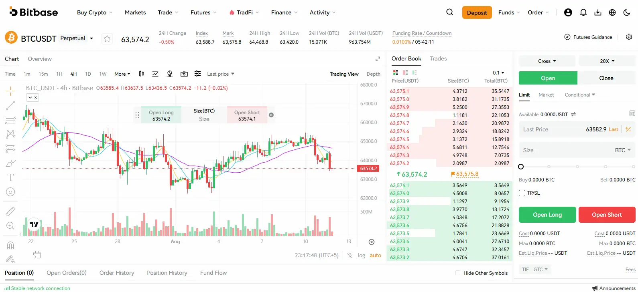Select the crosshair cursor tool
Image resolution: width=638 pixels, height=292 pixels.
tap(10, 91)
